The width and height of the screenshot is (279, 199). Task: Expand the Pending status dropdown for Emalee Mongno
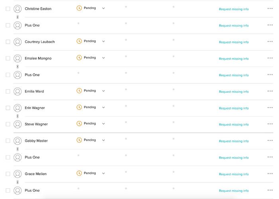click(103, 58)
